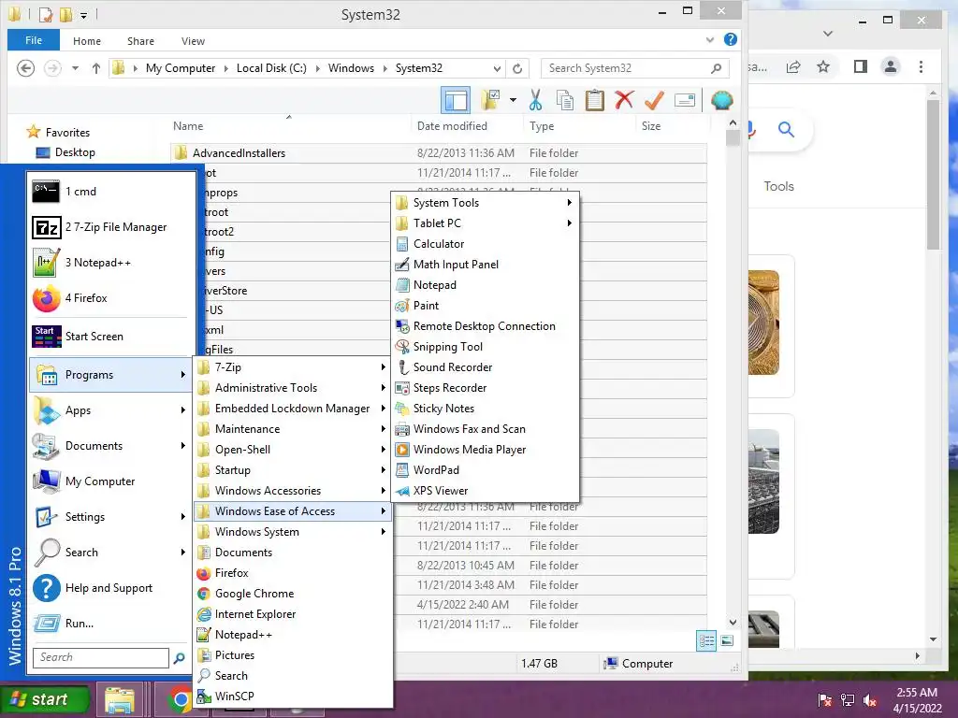Image resolution: width=958 pixels, height=718 pixels.
Task: Expand the 7-Zip programs folder
Action: [x=293, y=366]
